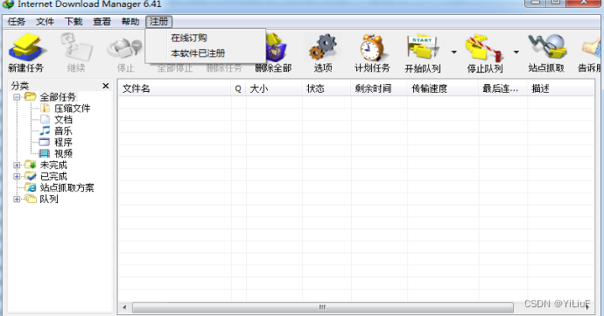The height and width of the screenshot is (316, 604).
Task: Select 全部任务 in category tree
Action: [x=58, y=97]
